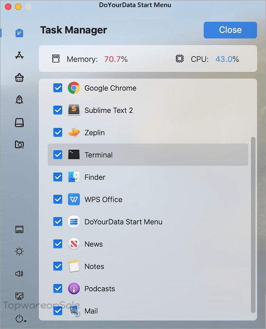Toggle the Podcasts checkbox
Screen dimensions: 266x329
(x=58, y=288)
